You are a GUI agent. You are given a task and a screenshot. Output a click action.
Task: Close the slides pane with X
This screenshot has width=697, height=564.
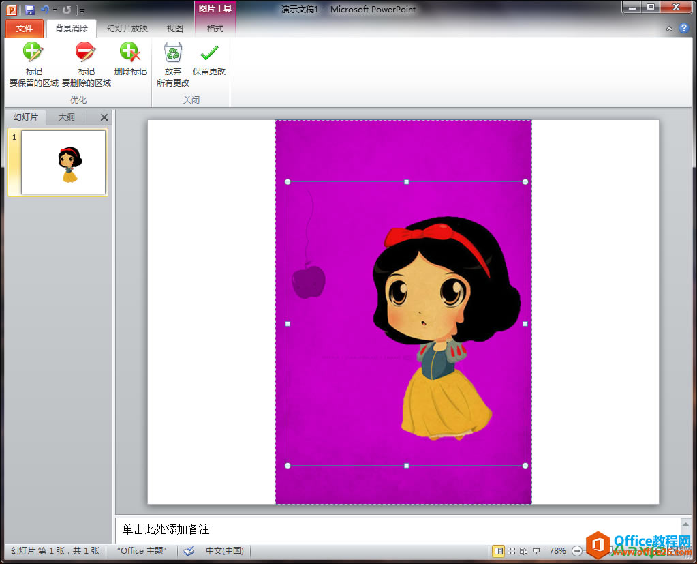[104, 117]
